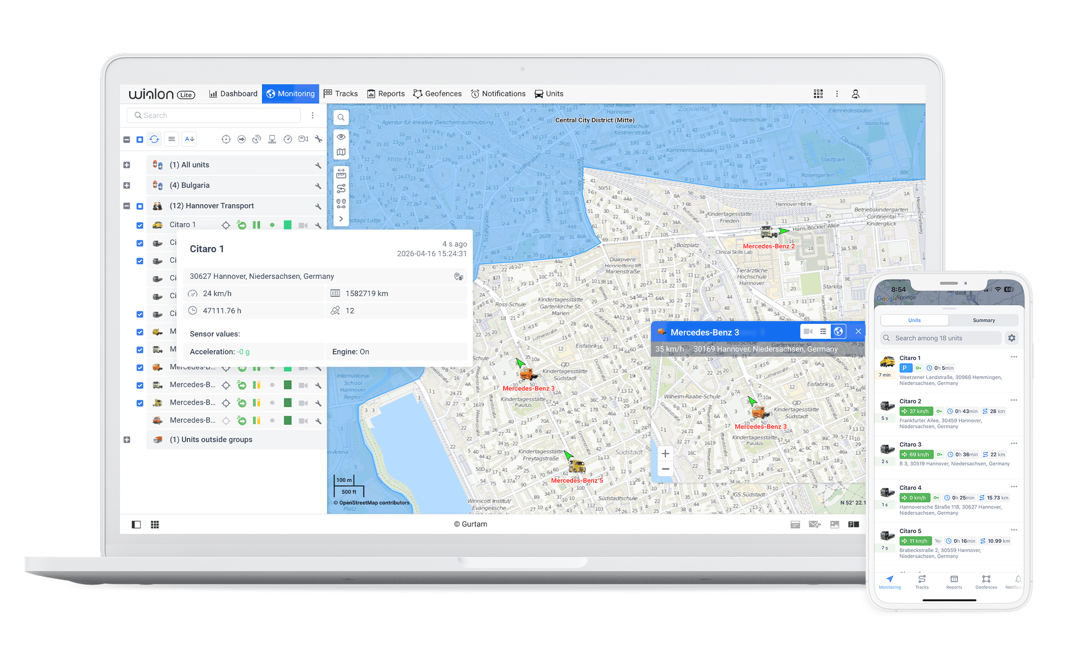Screen dimensions: 1070x659
Task: Uncheck the Citaro 1 unit checkbox
Action: click(140, 225)
